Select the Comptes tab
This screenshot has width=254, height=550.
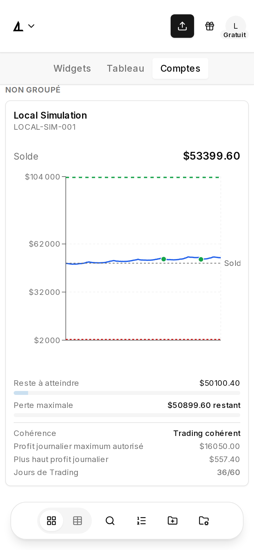(180, 68)
